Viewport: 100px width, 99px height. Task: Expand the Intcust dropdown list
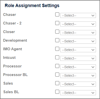point(78,58)
